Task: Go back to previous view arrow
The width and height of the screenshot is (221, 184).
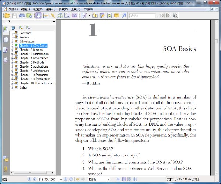Action: 77,179
